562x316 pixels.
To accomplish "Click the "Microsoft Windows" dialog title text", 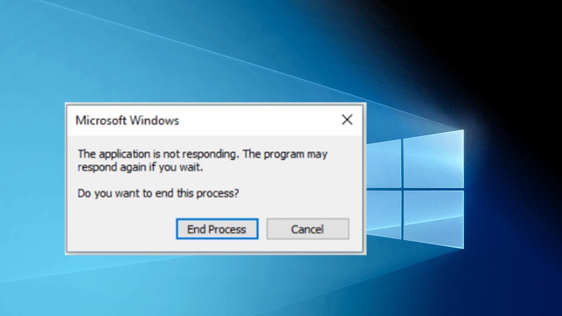I will click(127, 120).
